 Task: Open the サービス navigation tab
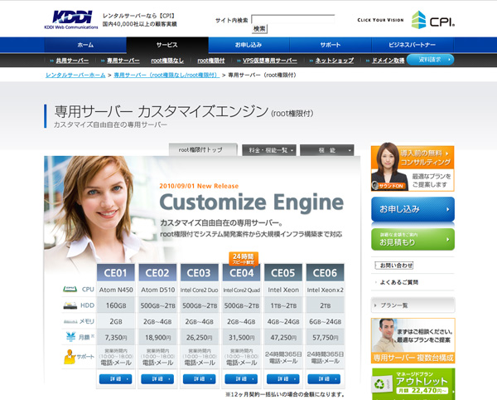pos(167,45)
